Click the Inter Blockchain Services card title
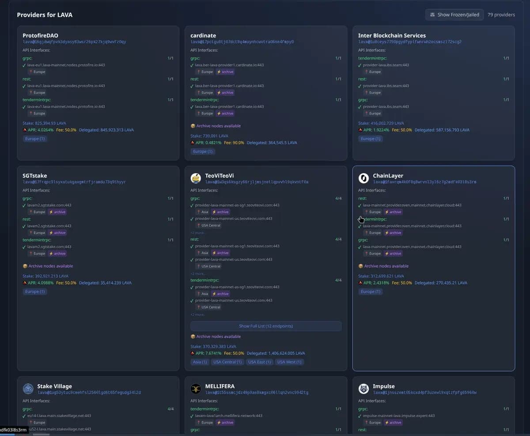Viewport: 530px width, 436px height. click(x=392, y=35)
